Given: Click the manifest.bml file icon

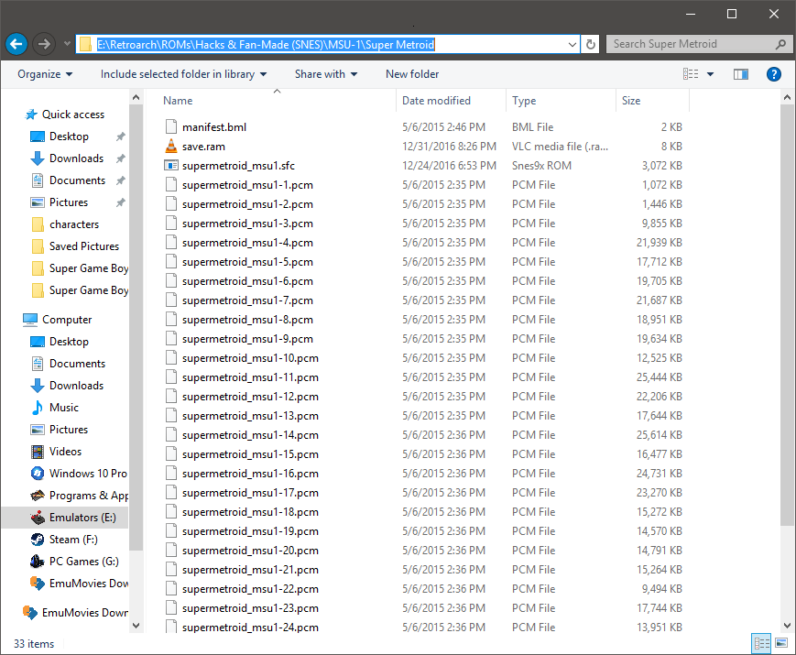Looking at the screenshot, I should 171,127.
